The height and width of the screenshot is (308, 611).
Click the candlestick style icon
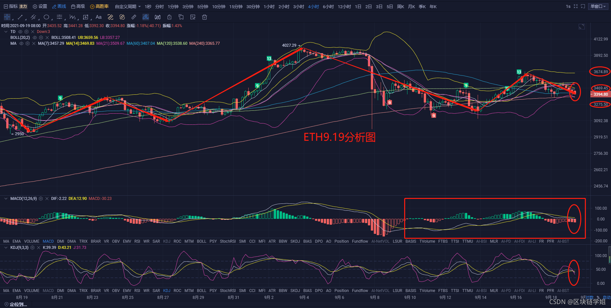click(157, 17)
